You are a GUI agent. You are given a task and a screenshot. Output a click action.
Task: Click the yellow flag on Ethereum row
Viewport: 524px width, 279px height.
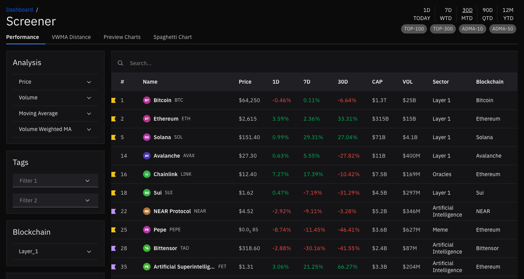click(114, 119)
